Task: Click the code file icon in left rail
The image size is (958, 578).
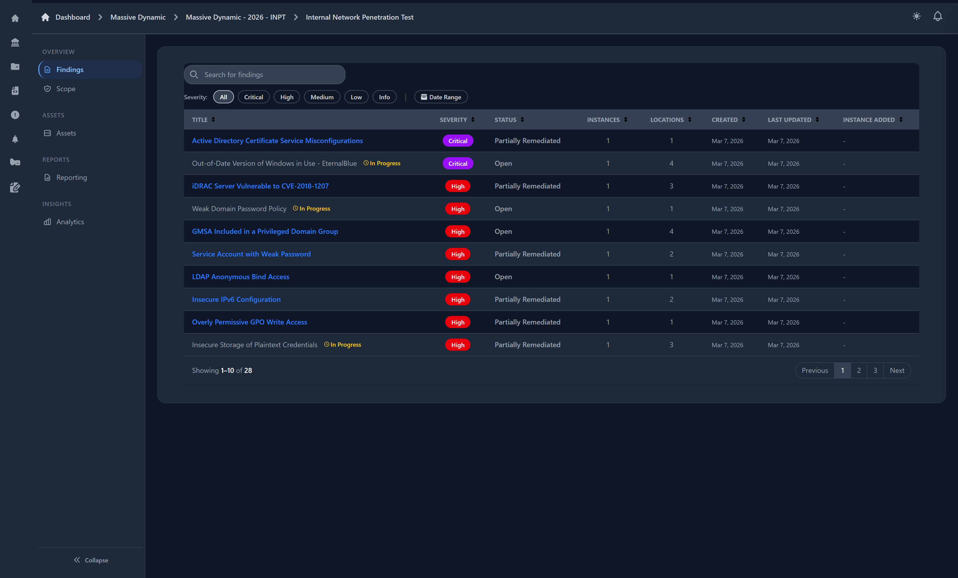Action: pyautogui.click(x=15, y=90)
